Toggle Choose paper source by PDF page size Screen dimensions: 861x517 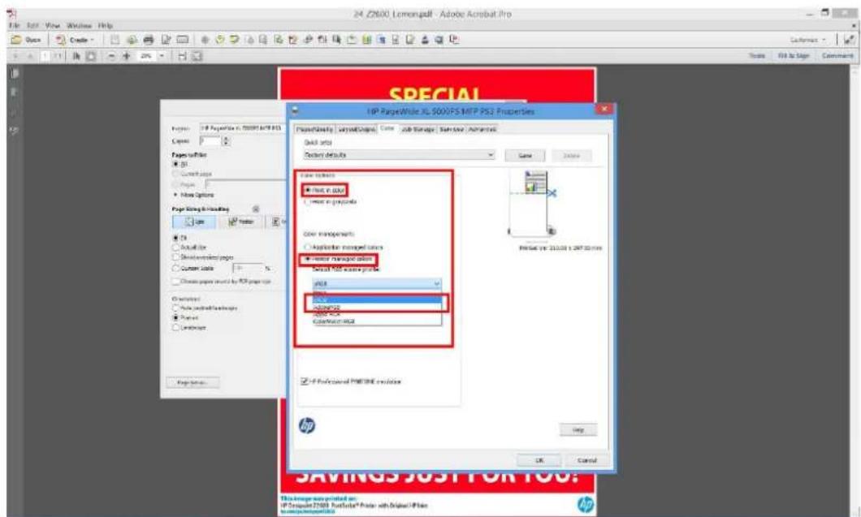coord(176,282)
